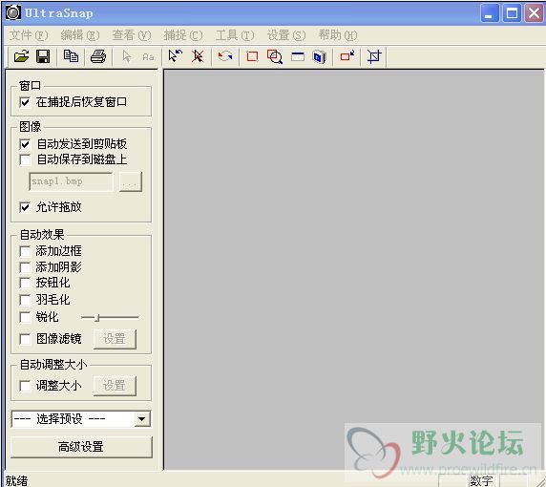Screen dimensions: 546x487
Task: Toggle 在捕捉后恢复窗口 checkbox
Action: (x=25, y=102)
